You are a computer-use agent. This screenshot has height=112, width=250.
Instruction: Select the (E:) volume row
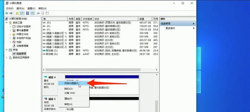click(100, 26)
